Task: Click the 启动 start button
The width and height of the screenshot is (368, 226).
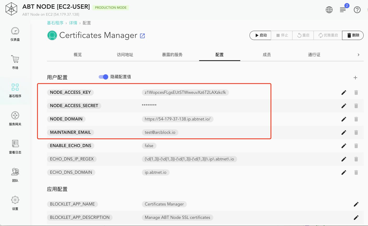Action: (x=261, y=35)
